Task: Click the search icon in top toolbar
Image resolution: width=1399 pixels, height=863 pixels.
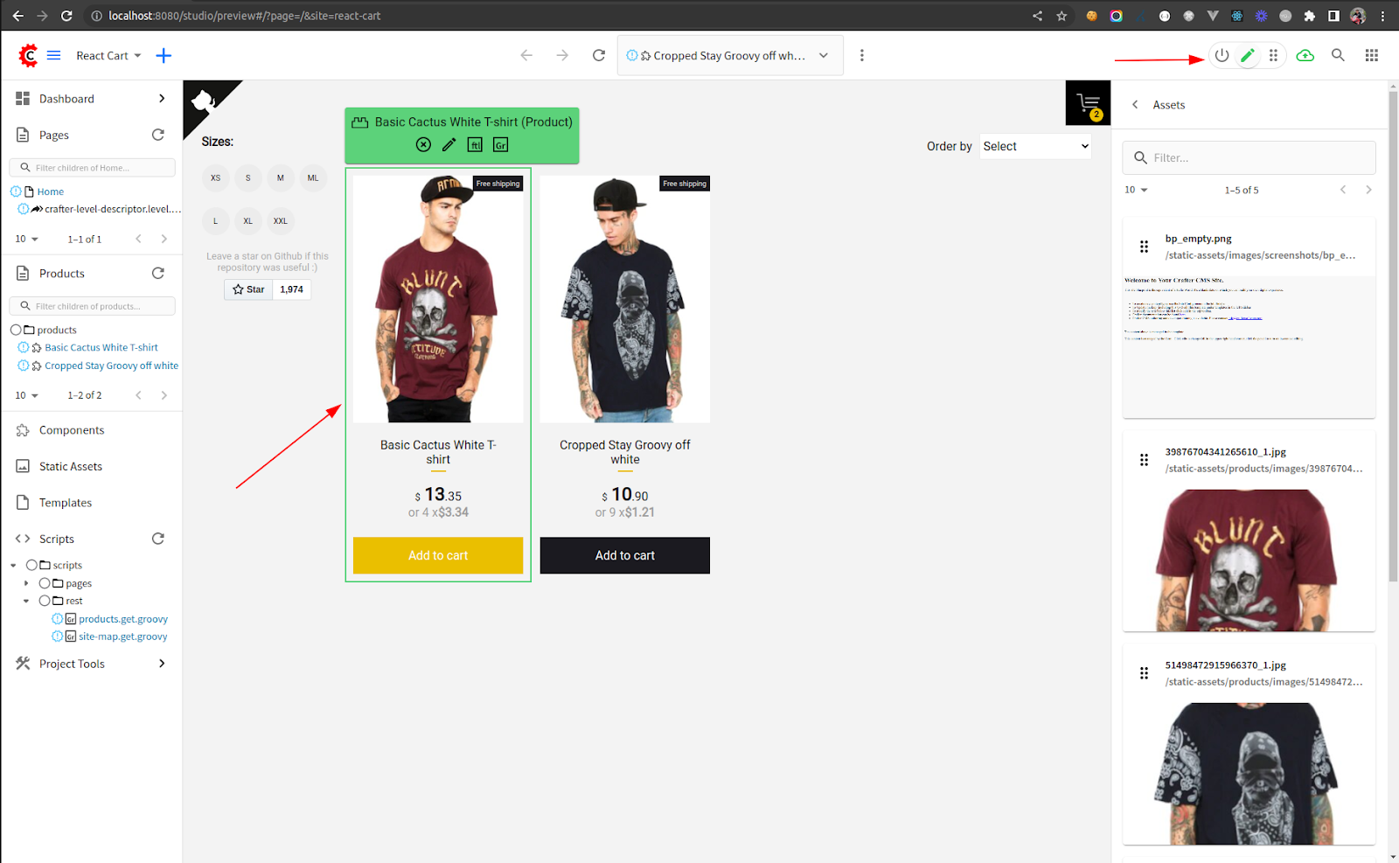Action: point(1338,55)
